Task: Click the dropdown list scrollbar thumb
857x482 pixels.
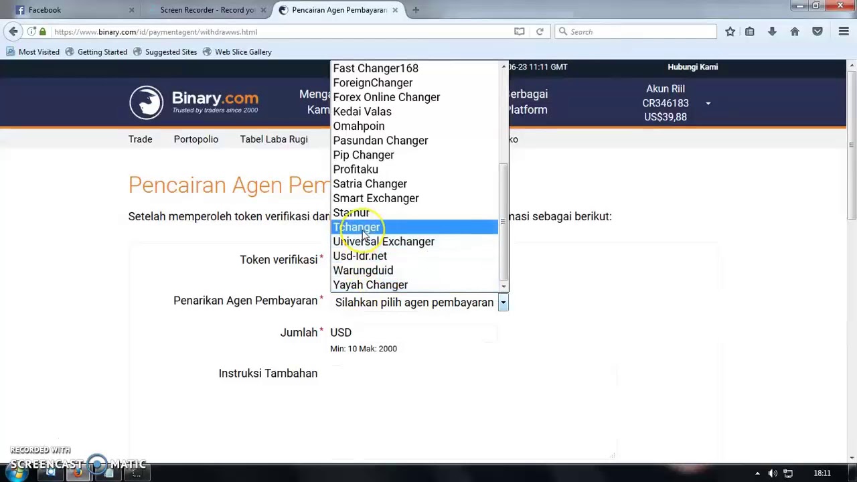Action: coord(503,221)
